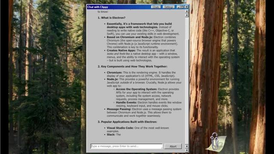Open the Settings from title bar

point(169,7)
